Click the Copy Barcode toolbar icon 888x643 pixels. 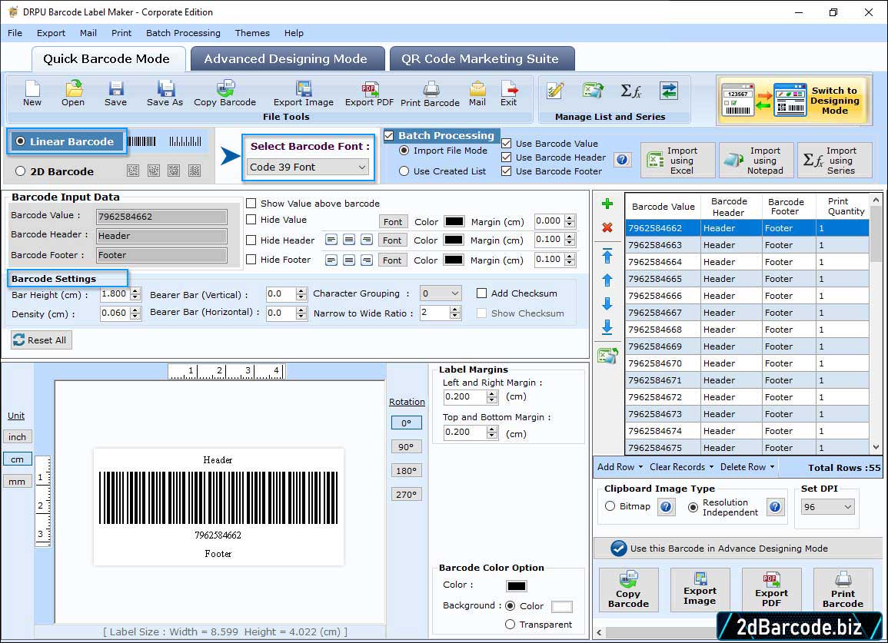(224, 94)
